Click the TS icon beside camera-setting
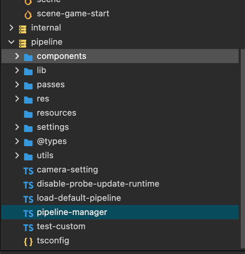The width and height of the screenshot is (245, 254). point(28,170)
